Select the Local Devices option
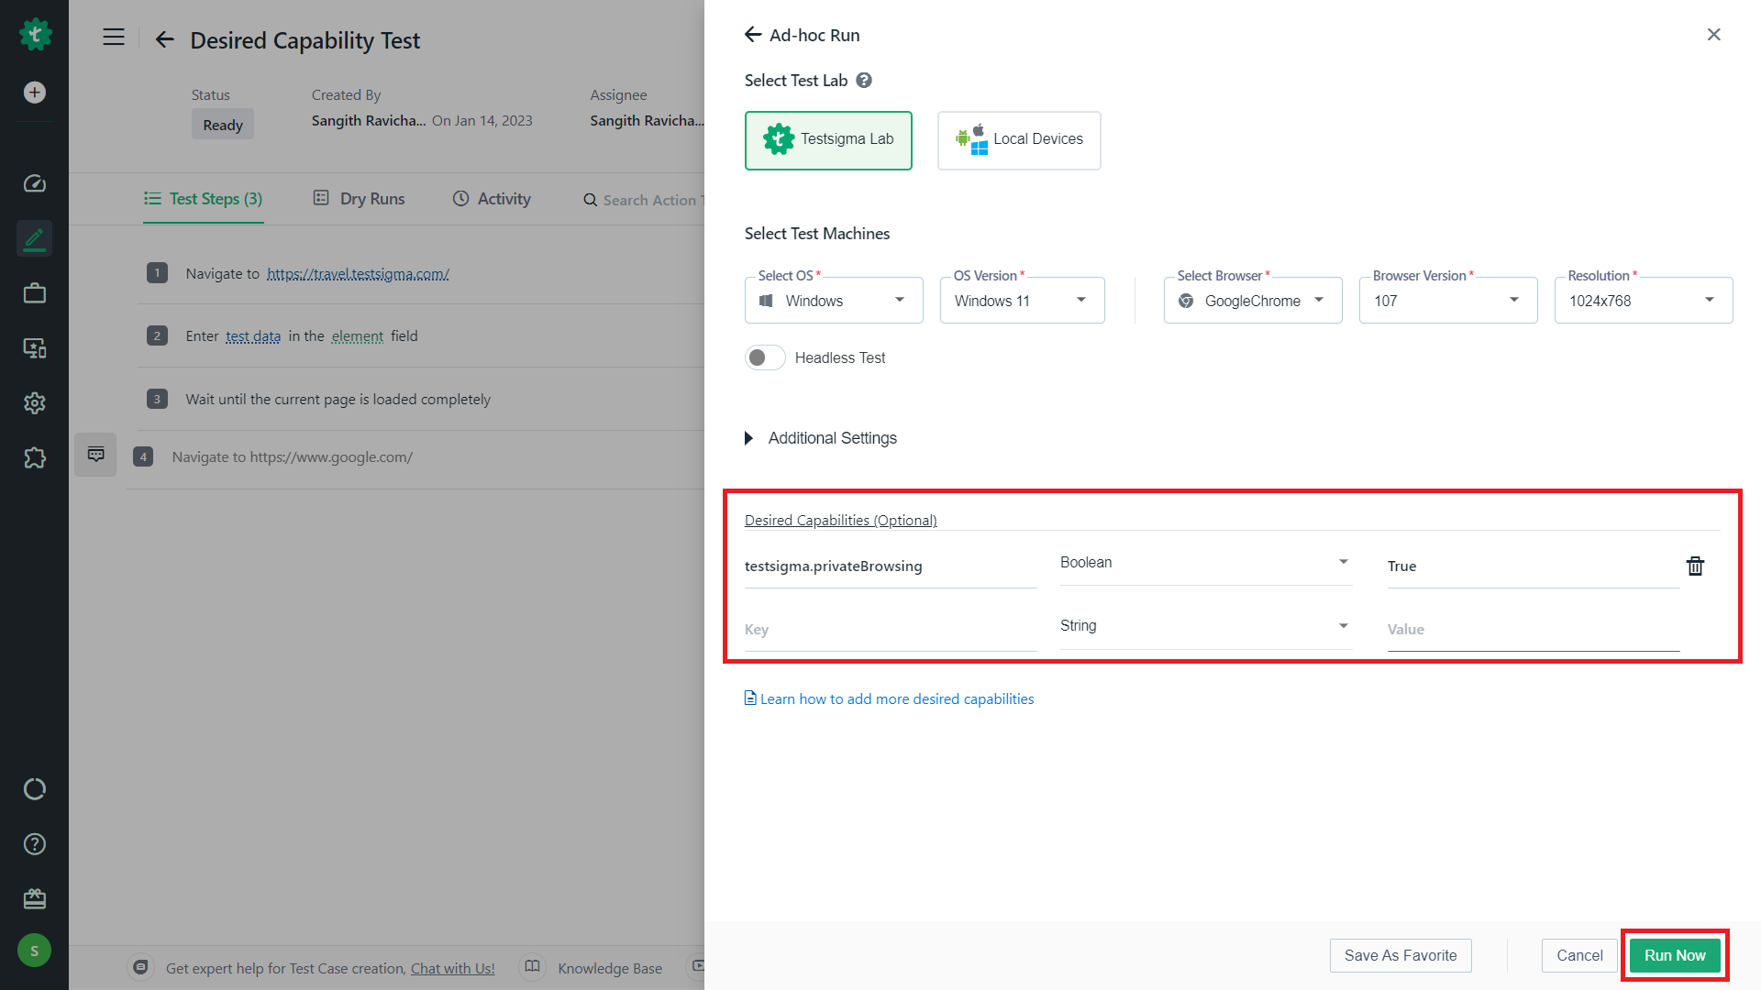This screenshot has height=990, width=1761. (x=1019, y=140)
